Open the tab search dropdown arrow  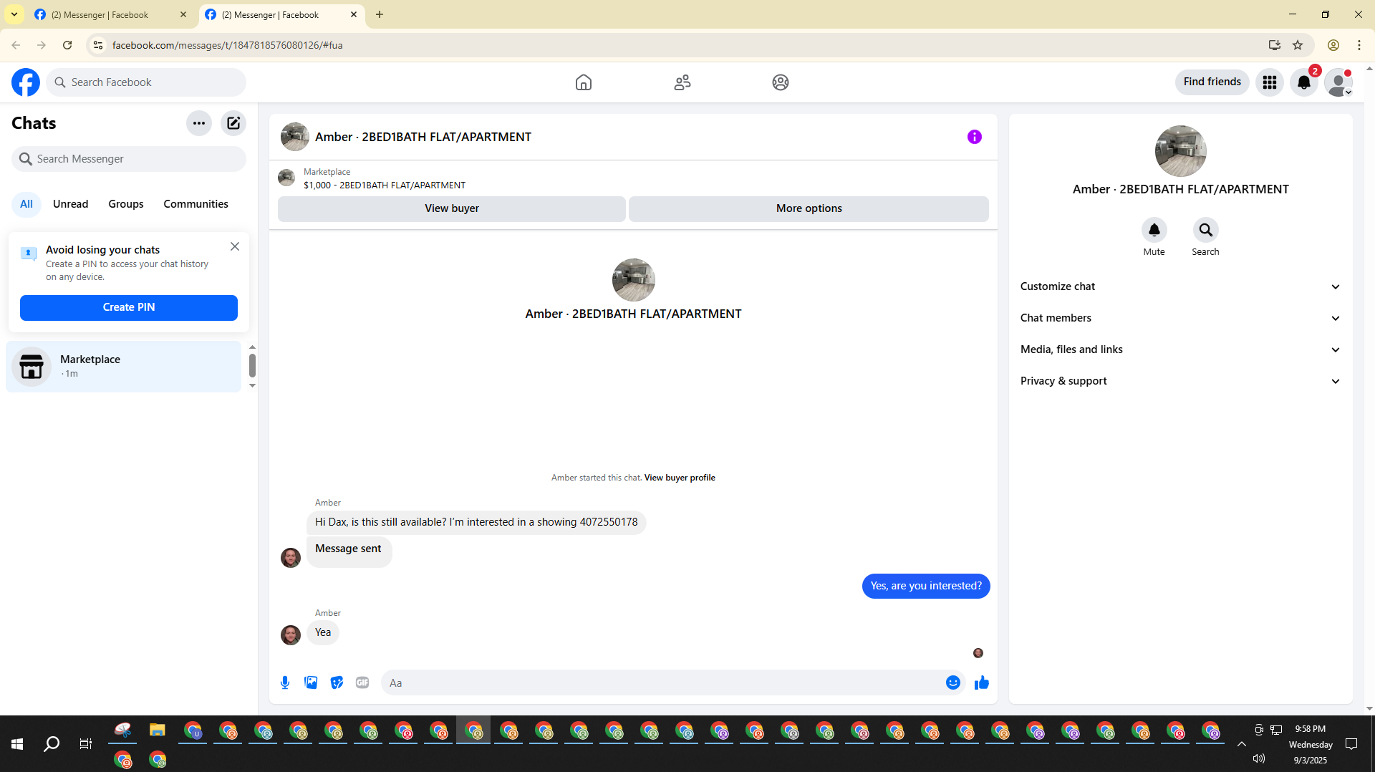(14, 14)
